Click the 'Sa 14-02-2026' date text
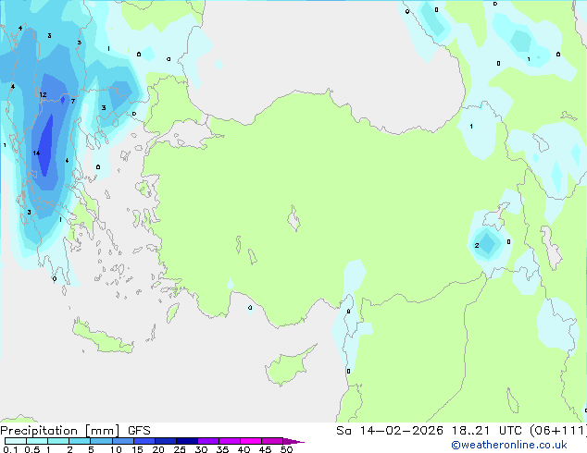 pos(390,431)
